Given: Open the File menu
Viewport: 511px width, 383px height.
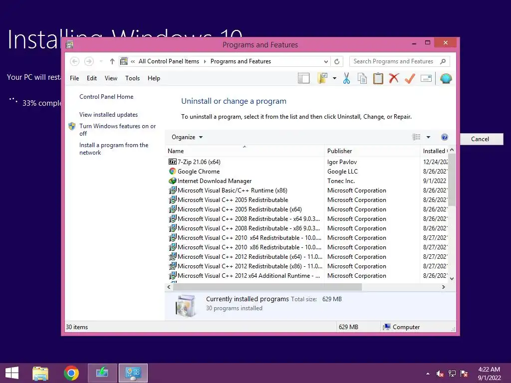Looking at the screenshot, I should point(74,78).
